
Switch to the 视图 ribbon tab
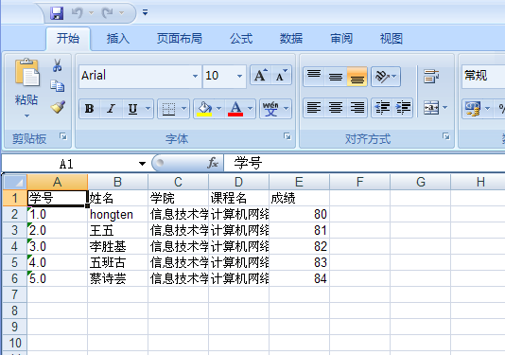pos(391,39)
